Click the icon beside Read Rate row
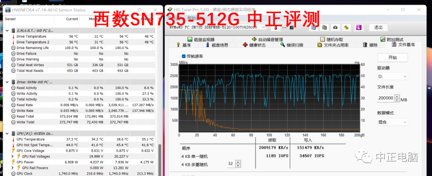Screen dimensions: 432x176 pyautogui.click(x=13, y=105)
